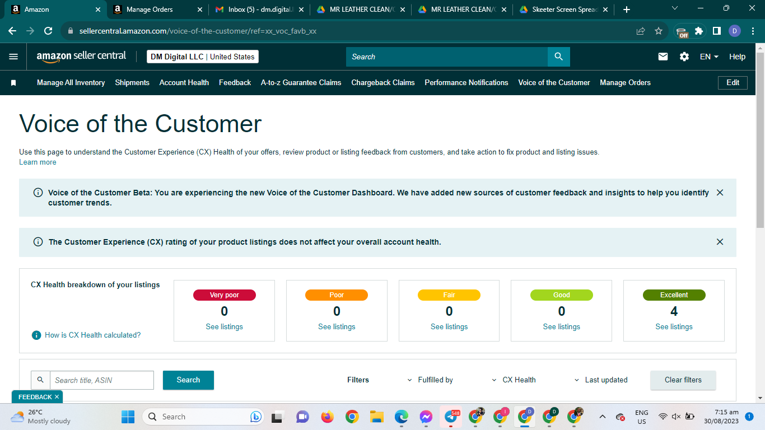Image resolution: width=765 pixels, height=430 pixels.
Task: Click the page vertical scrollbar
Action: click(760, 140)
